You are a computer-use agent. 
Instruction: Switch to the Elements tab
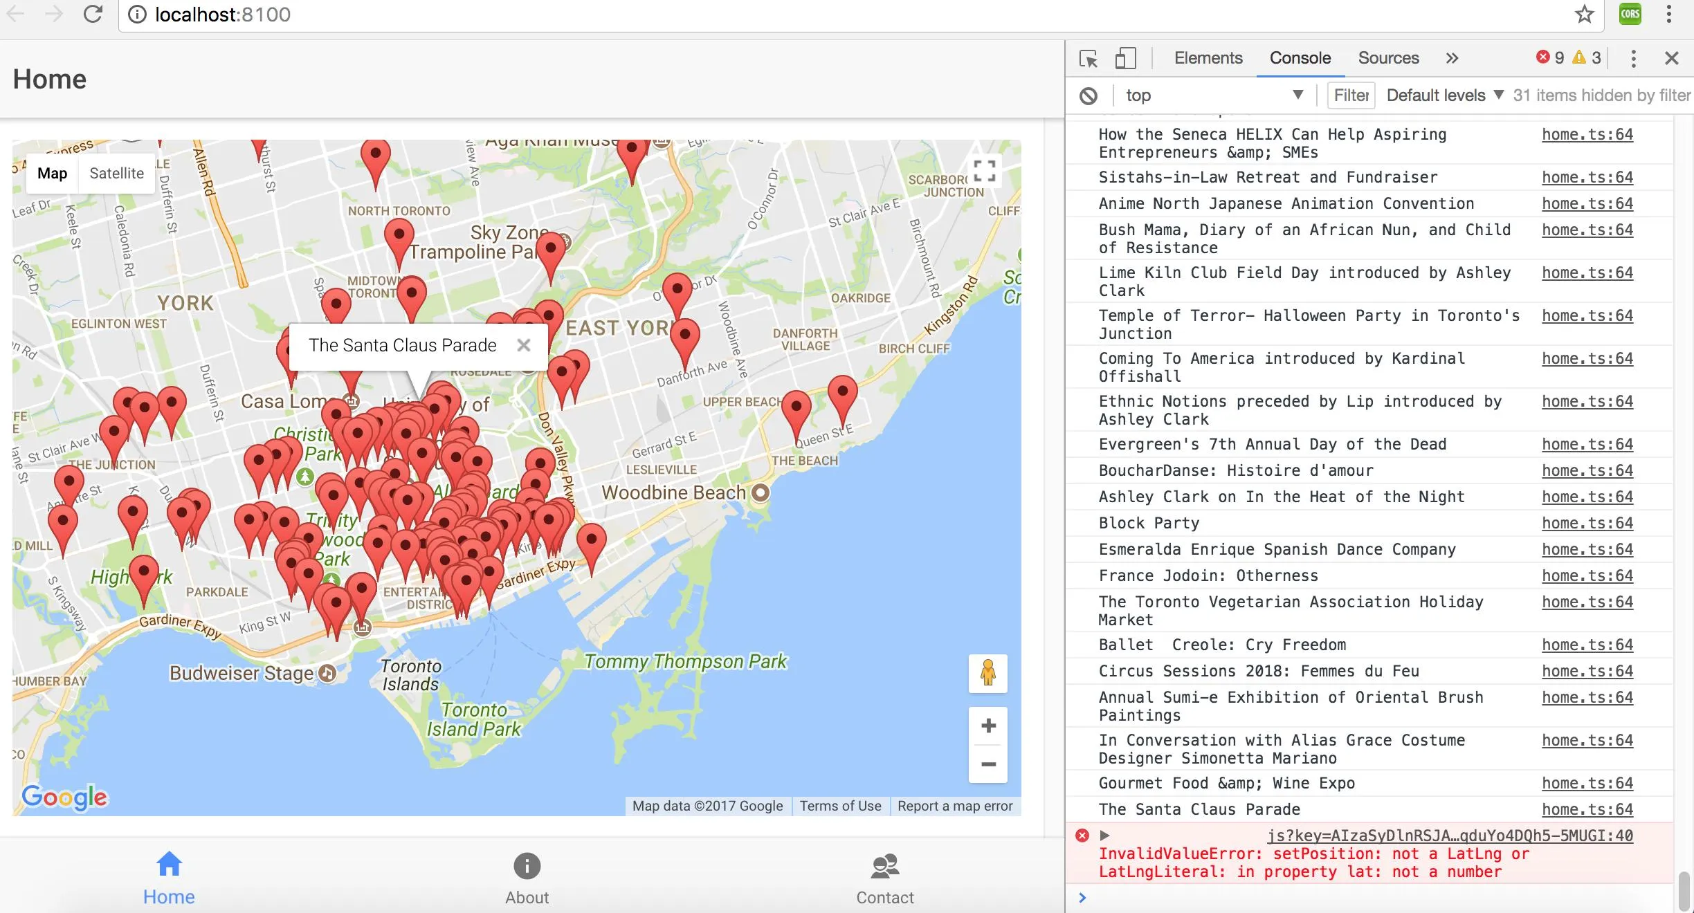tap(1208, 59)
